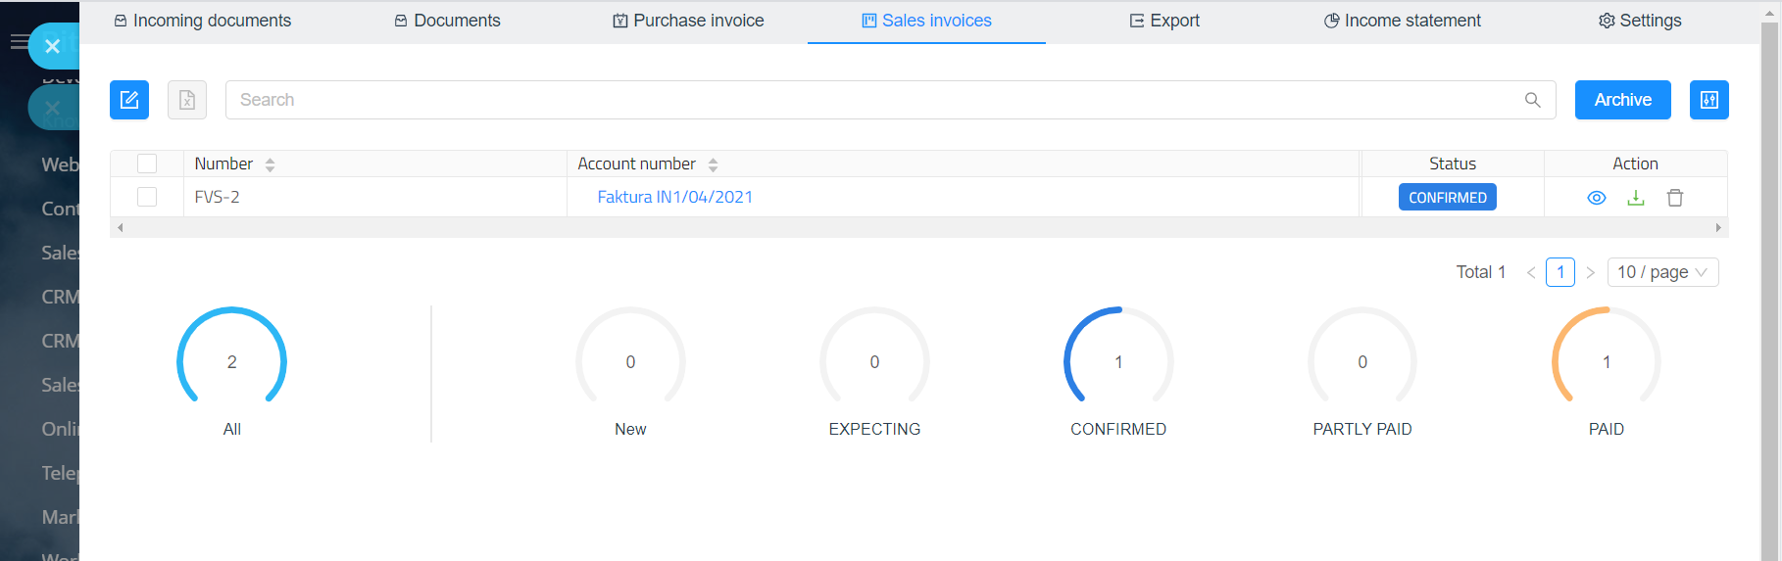Screen dimensions: 1782x561
Task: View invoice FVS-2 via eye icon
Action: (1596, 198)
